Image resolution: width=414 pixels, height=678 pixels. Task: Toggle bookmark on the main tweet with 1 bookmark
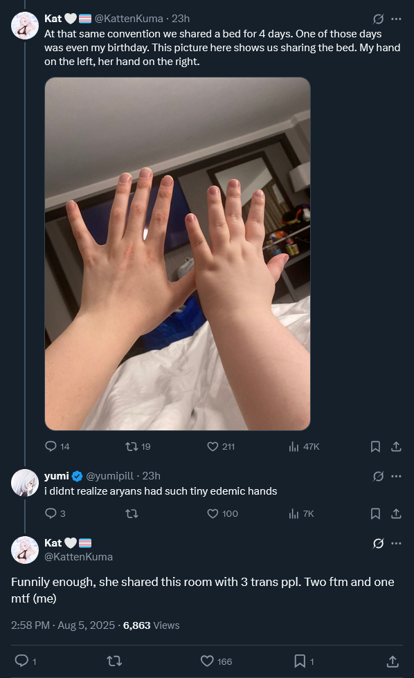pyautogui.click(x=300, y=661)
